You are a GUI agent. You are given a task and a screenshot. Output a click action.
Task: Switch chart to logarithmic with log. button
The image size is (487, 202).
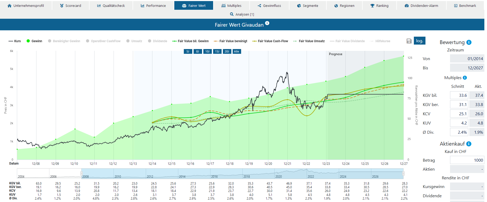click(420, 41)
